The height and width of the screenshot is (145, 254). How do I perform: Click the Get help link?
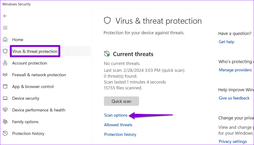pos(226,42)
